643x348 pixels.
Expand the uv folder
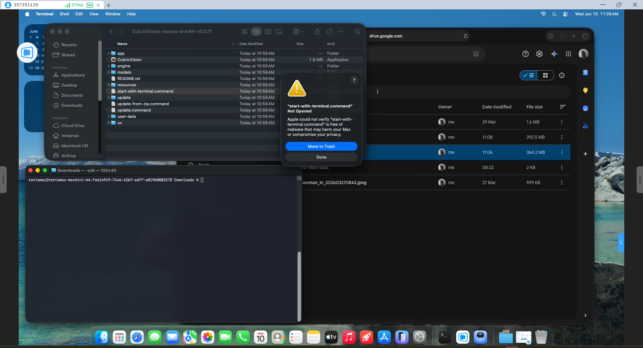[109, 123]
